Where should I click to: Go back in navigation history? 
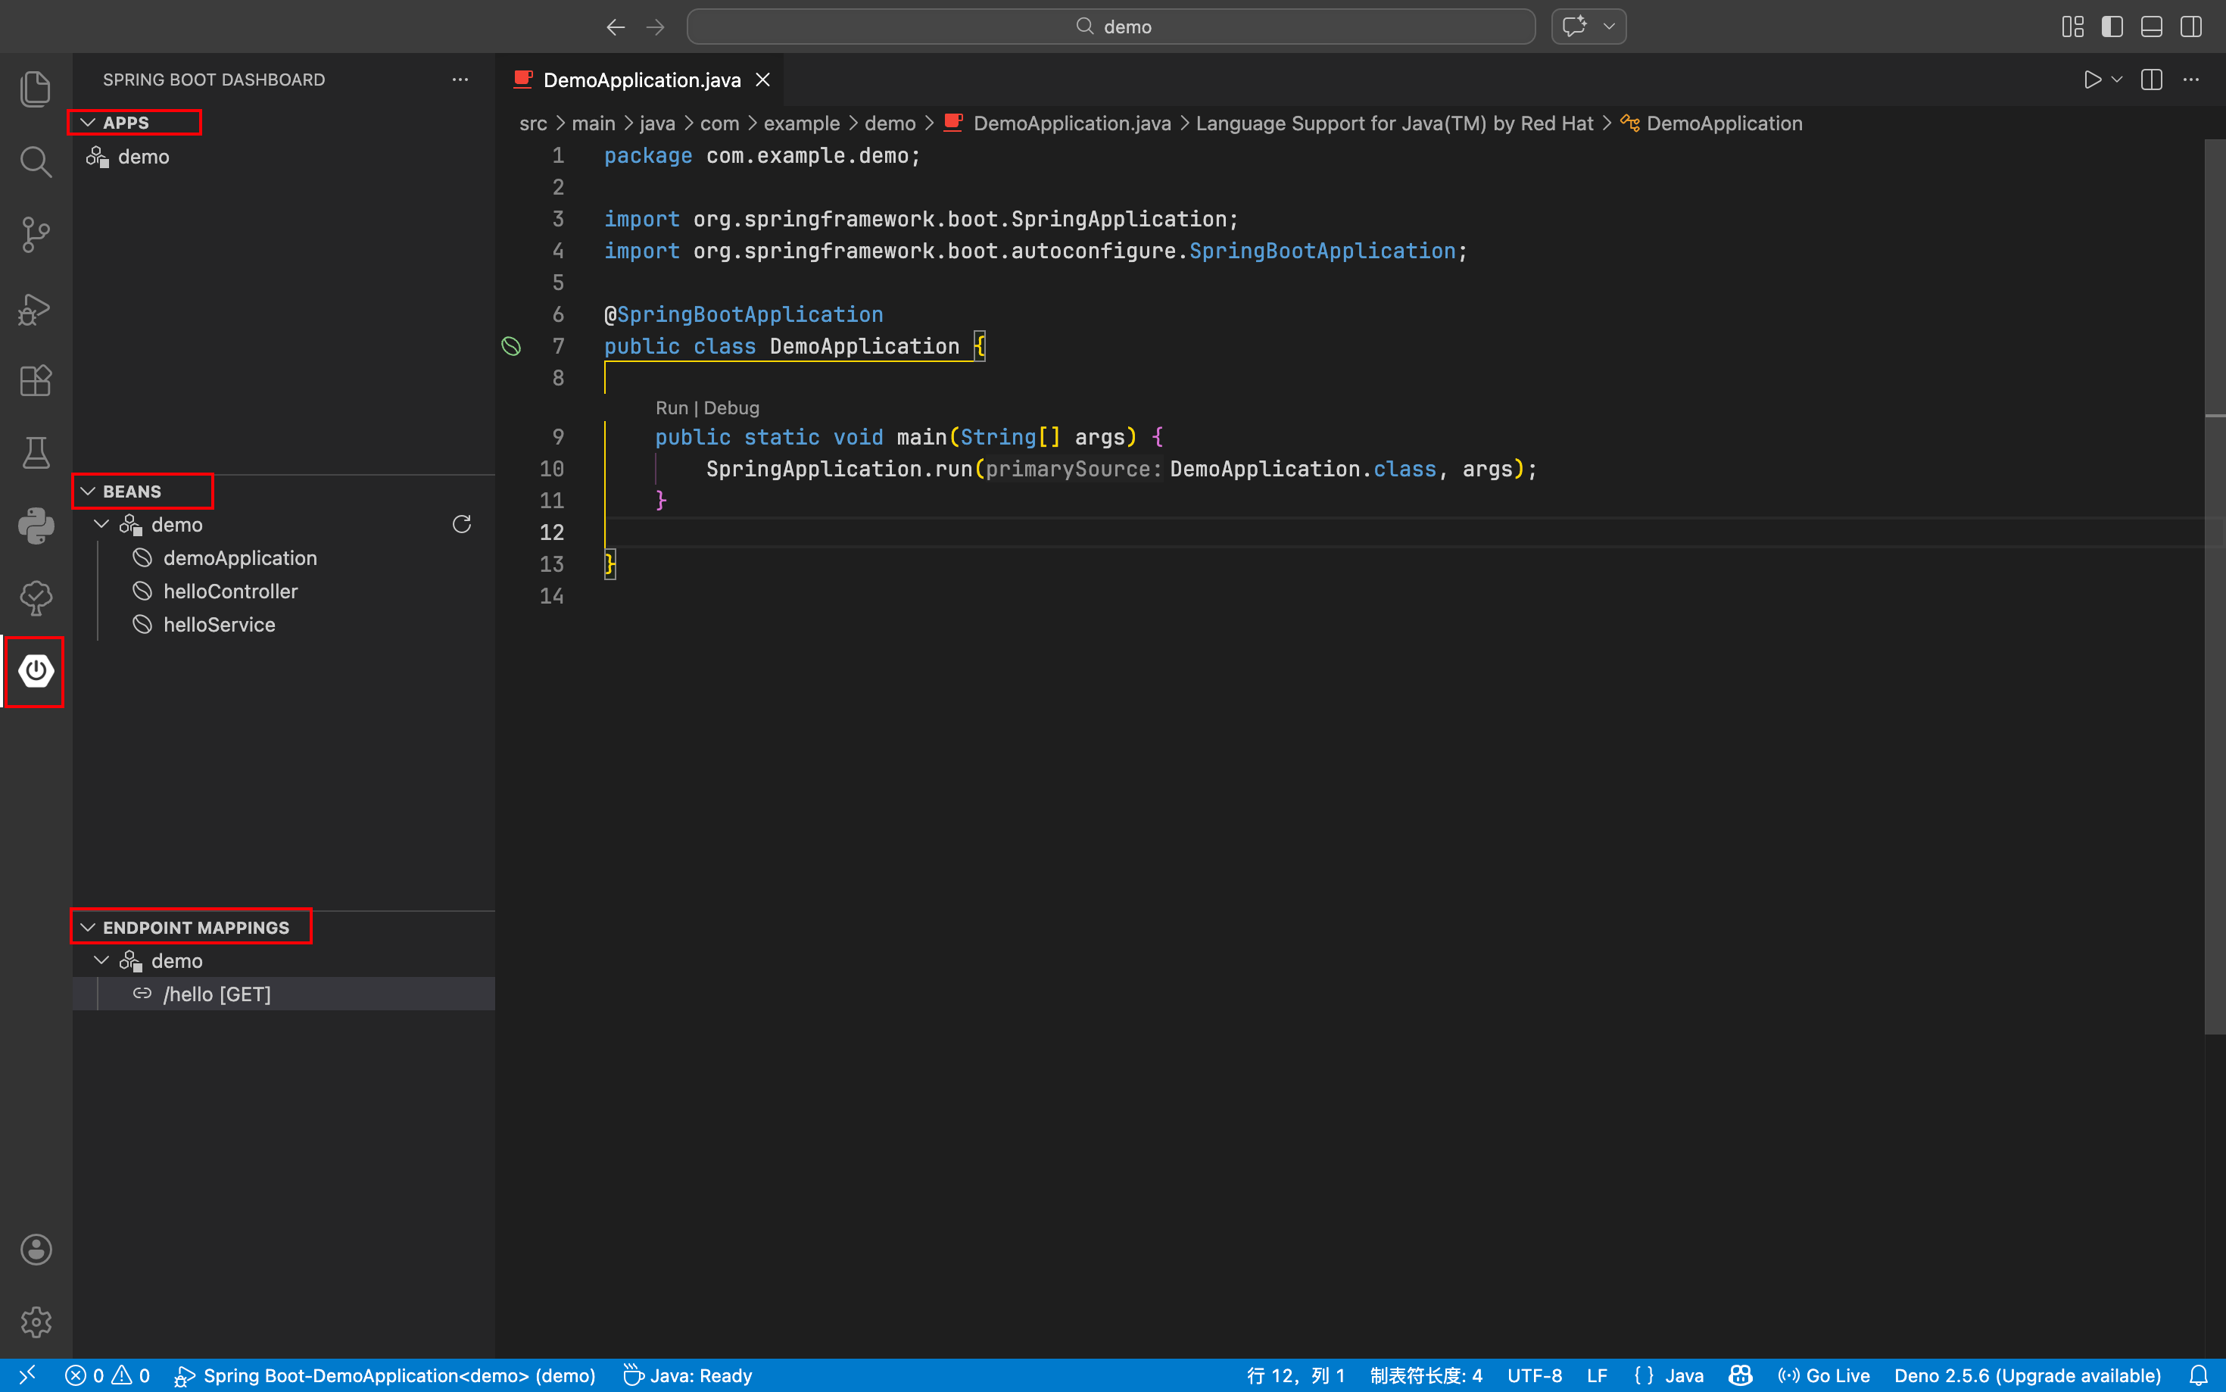pos(616,27)
